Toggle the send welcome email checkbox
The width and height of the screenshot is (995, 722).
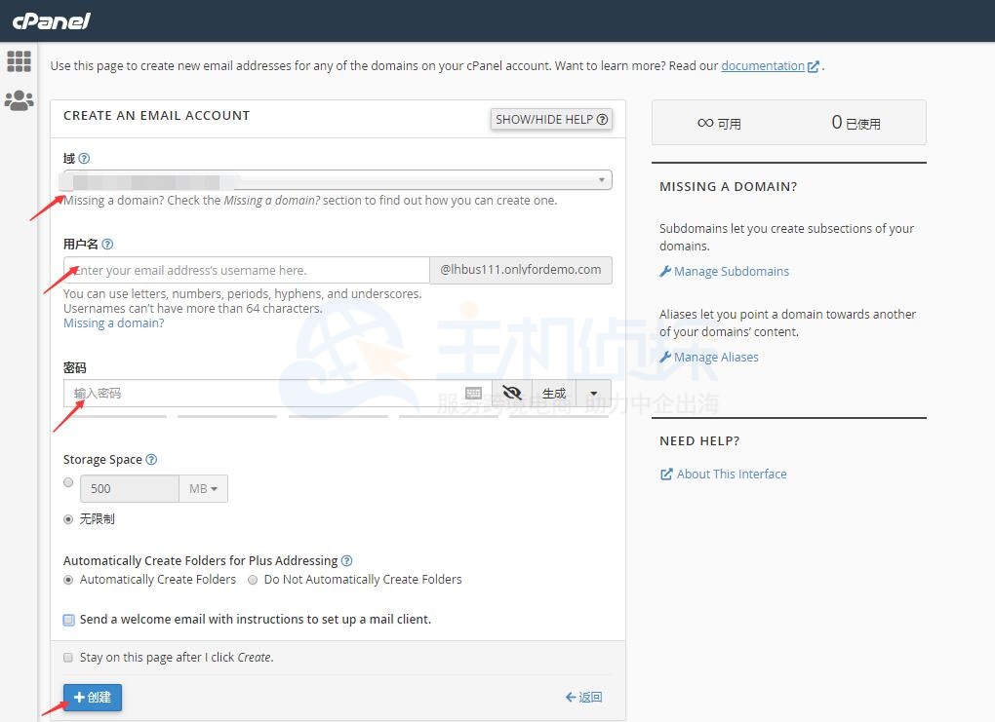[68, 620]
